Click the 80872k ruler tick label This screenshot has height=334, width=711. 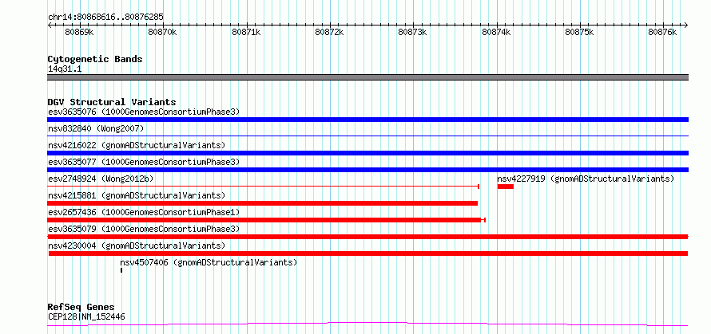point(330,32)
